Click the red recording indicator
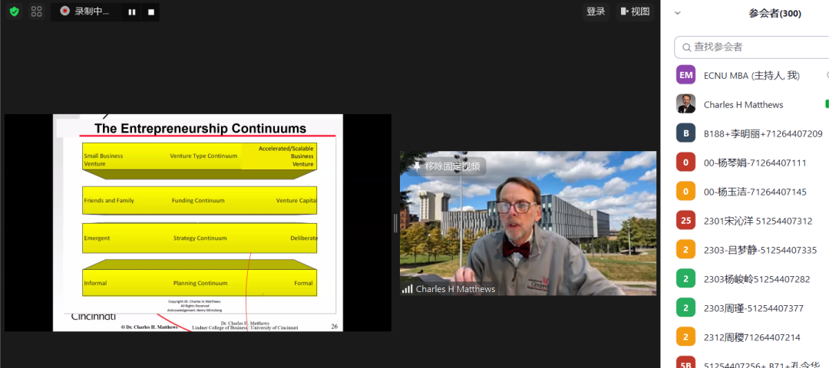 click(64, 11)
